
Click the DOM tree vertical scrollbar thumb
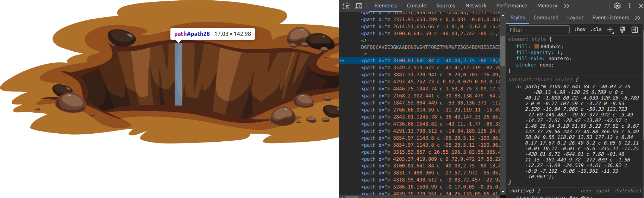[503, 51]
